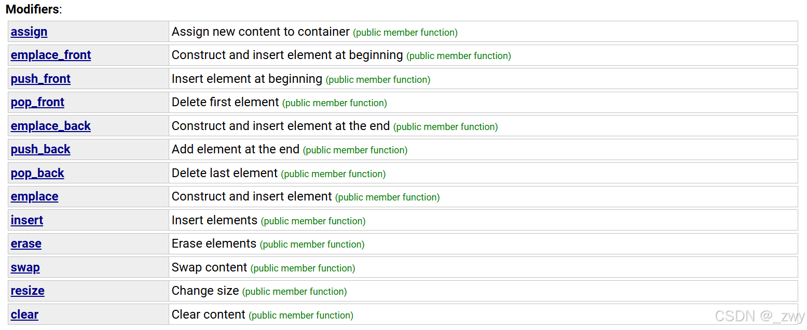Click the 'Swap content' description text
The width and height of the screenshot is (807, 330).
210,267
